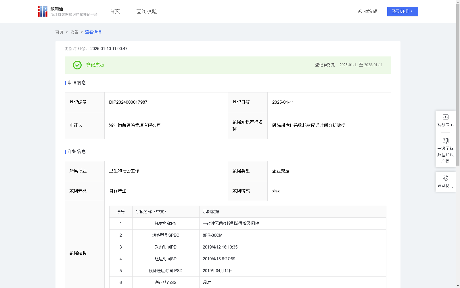Screen dimensions: 460x288
Task: Click field name 耗材名称PN
Action: click(x=166, y=223)
